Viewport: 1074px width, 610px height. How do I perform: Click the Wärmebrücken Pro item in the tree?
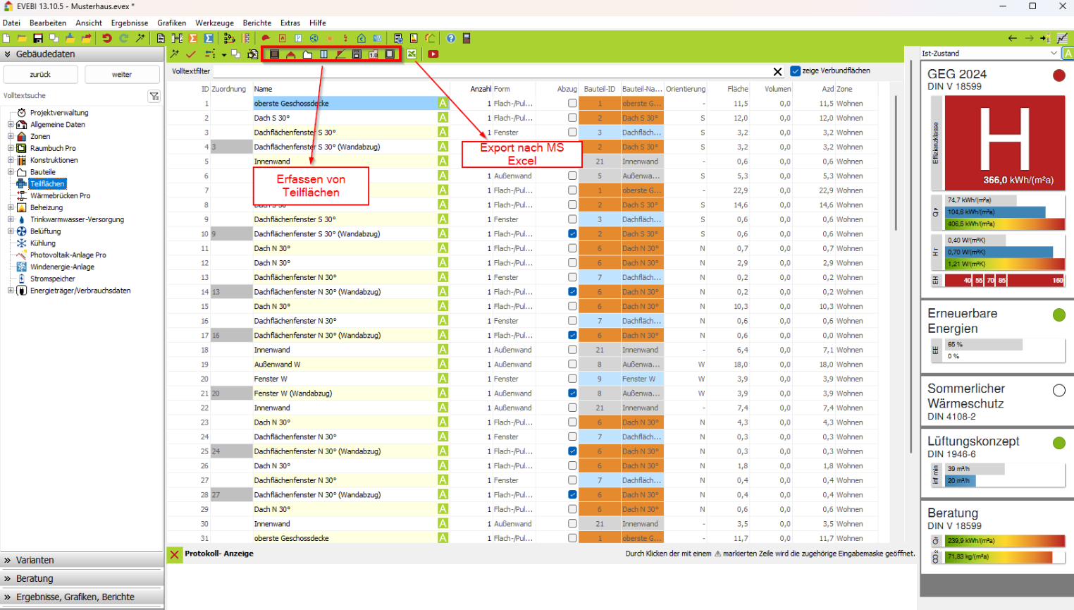[60, 195]
